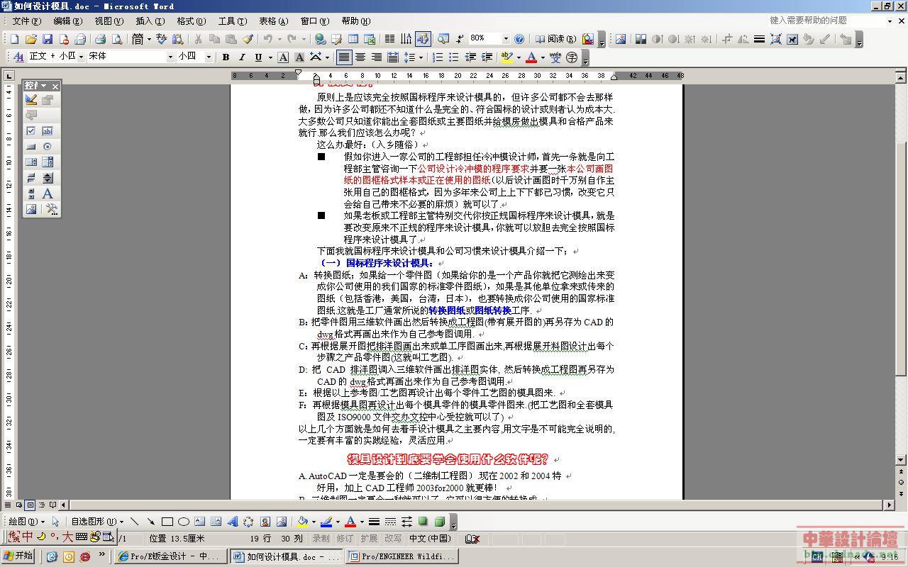Screen dimensions: 908x567
Task: Apply the yellow highlight button
Action: point(506,57)
